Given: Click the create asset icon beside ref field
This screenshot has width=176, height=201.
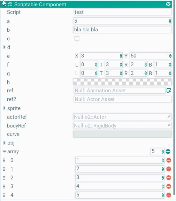Looking at the screenshot, I should point(169,91).
